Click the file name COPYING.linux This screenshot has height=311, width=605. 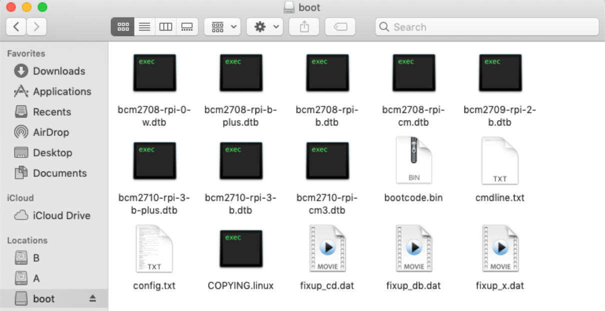pos(241,286)
